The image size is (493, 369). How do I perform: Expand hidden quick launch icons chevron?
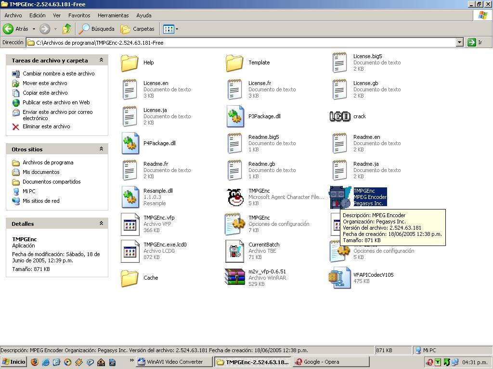[132, 360]
